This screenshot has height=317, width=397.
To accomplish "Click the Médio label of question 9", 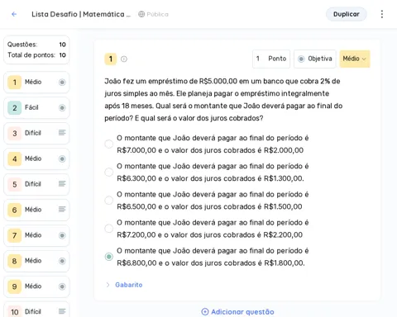I will point(33,286).
